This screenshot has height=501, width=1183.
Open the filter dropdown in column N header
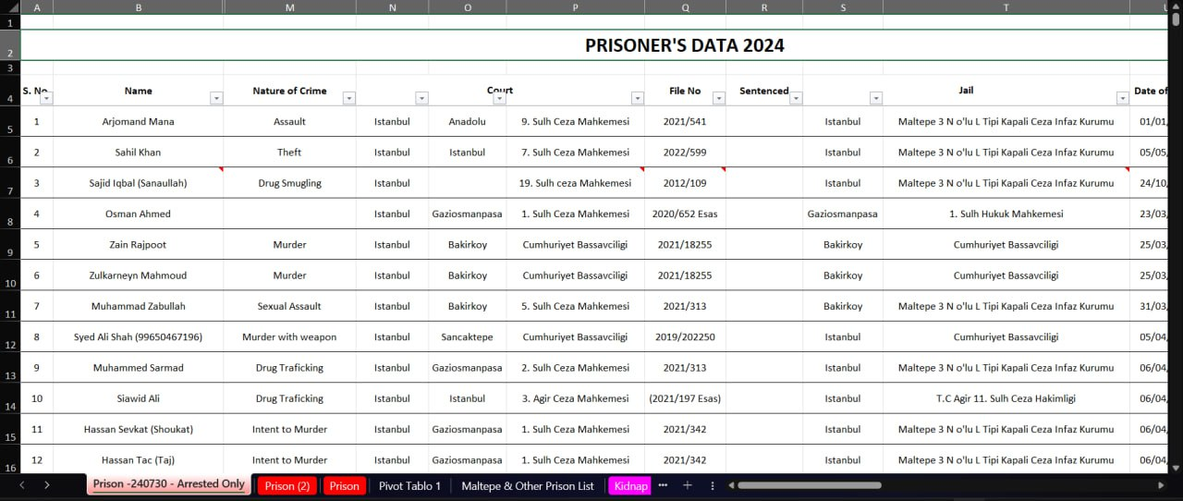(x=422, y=98)
